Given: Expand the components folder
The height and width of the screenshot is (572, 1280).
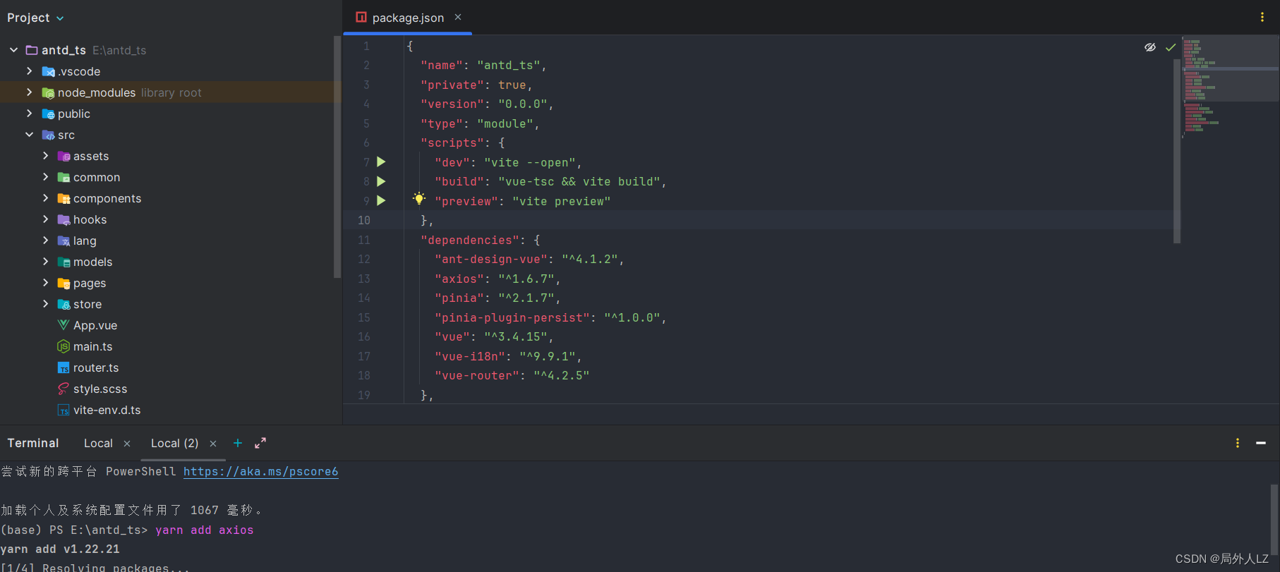Looking at the screenshot, I should [x=45, y=198].
